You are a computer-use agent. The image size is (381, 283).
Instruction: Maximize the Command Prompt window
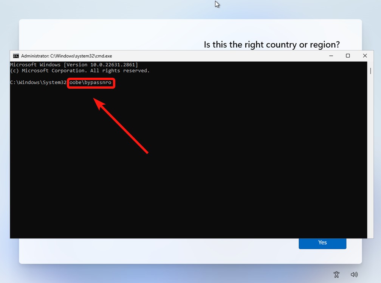coord(348,56)
